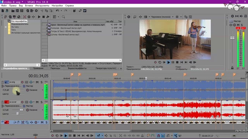Open automation settings arrow on a-orig track
248x139 pixels.
pyautogui.click(x=34, y=82)
